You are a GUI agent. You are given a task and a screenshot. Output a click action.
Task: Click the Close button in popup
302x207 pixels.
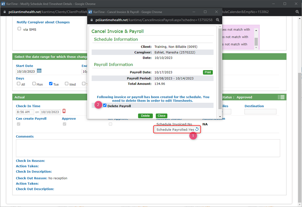(161, 116)
